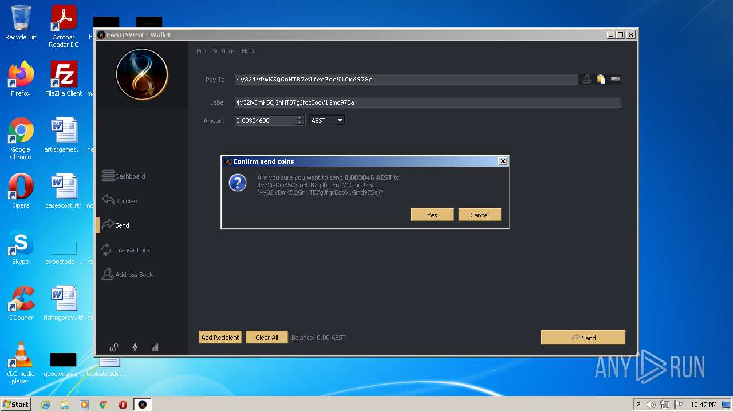
Task: Open VLC media player desktop shortcut
Action: point(21,362)
